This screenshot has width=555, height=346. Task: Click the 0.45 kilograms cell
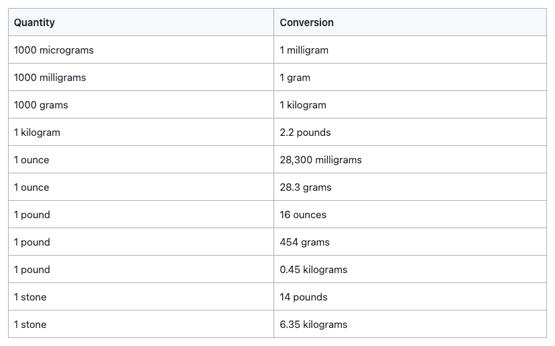[410, 269]
